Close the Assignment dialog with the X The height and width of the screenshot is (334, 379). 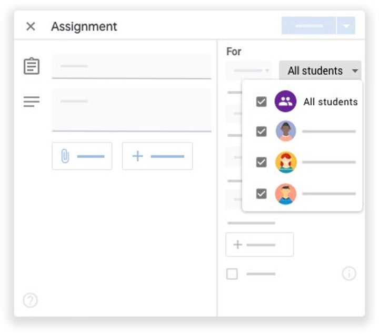(x=31, y=26)
